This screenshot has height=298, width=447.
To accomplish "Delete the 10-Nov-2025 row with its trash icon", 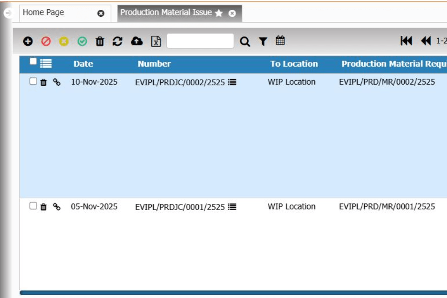I will [43, 82].
